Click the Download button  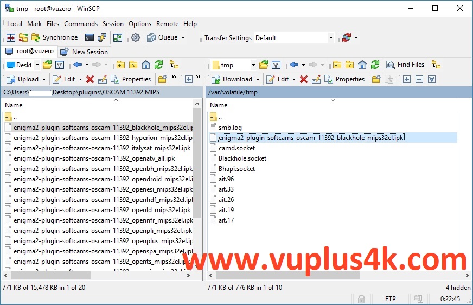click(x=232, y=79)
